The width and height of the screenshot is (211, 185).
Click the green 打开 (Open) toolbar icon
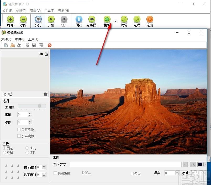(x=10, y=19)
